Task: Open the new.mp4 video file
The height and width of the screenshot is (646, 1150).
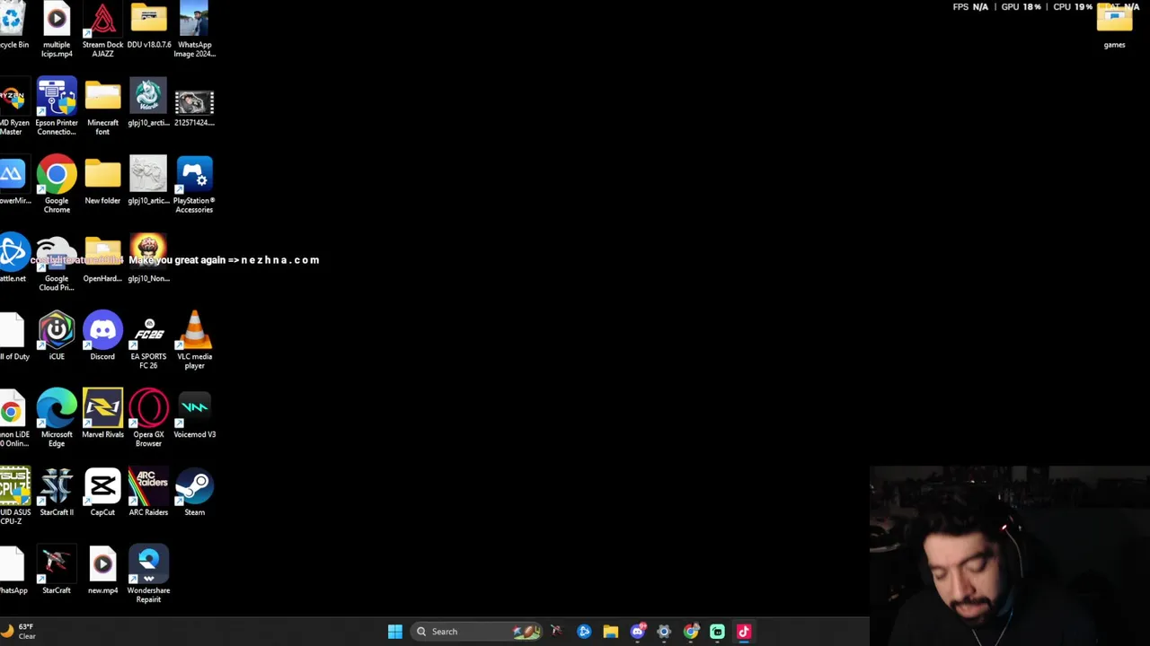Action: [102, 570]
